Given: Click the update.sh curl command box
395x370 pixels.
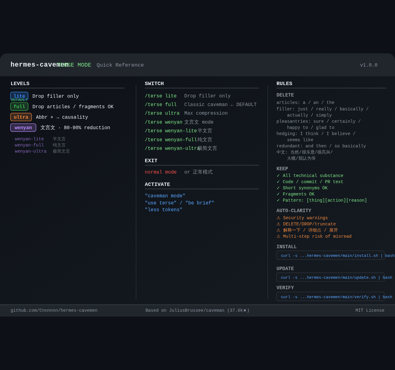Looking at the screenshot, I should click(330, 277).
